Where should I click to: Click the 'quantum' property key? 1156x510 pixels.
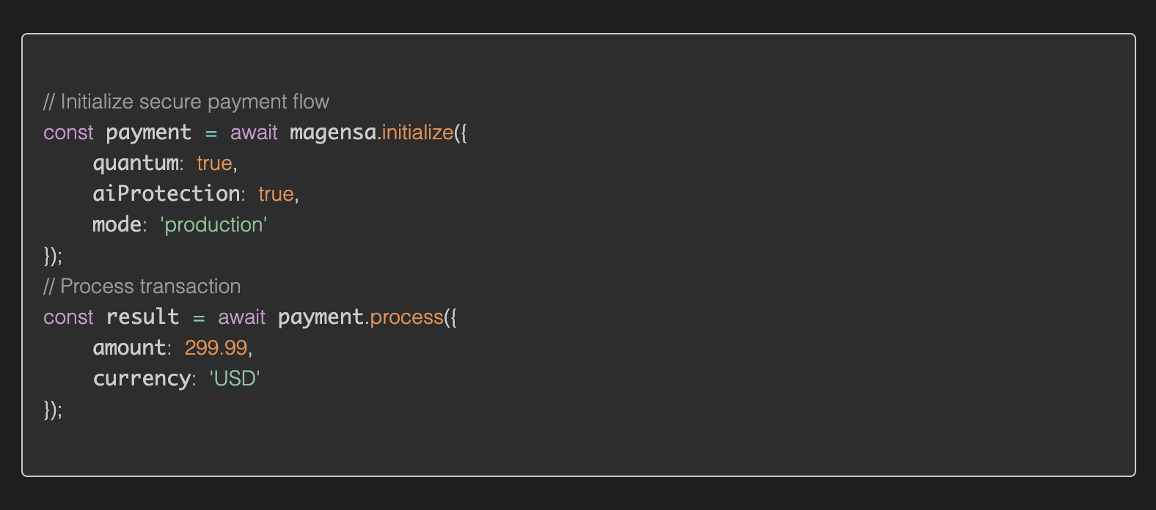tap(136, 163)
